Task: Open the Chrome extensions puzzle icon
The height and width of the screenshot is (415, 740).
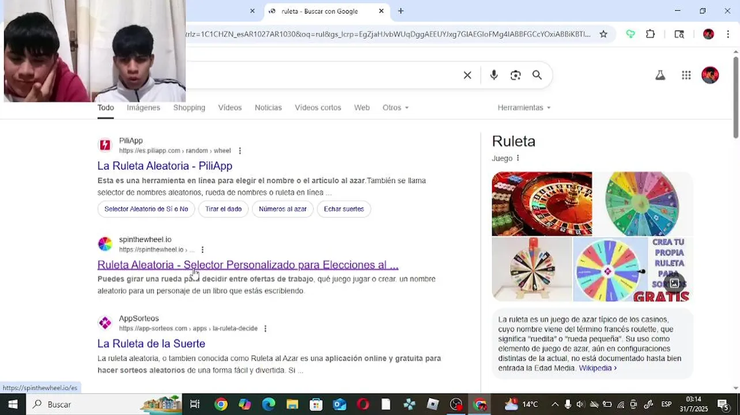Action: click(651, 34)
